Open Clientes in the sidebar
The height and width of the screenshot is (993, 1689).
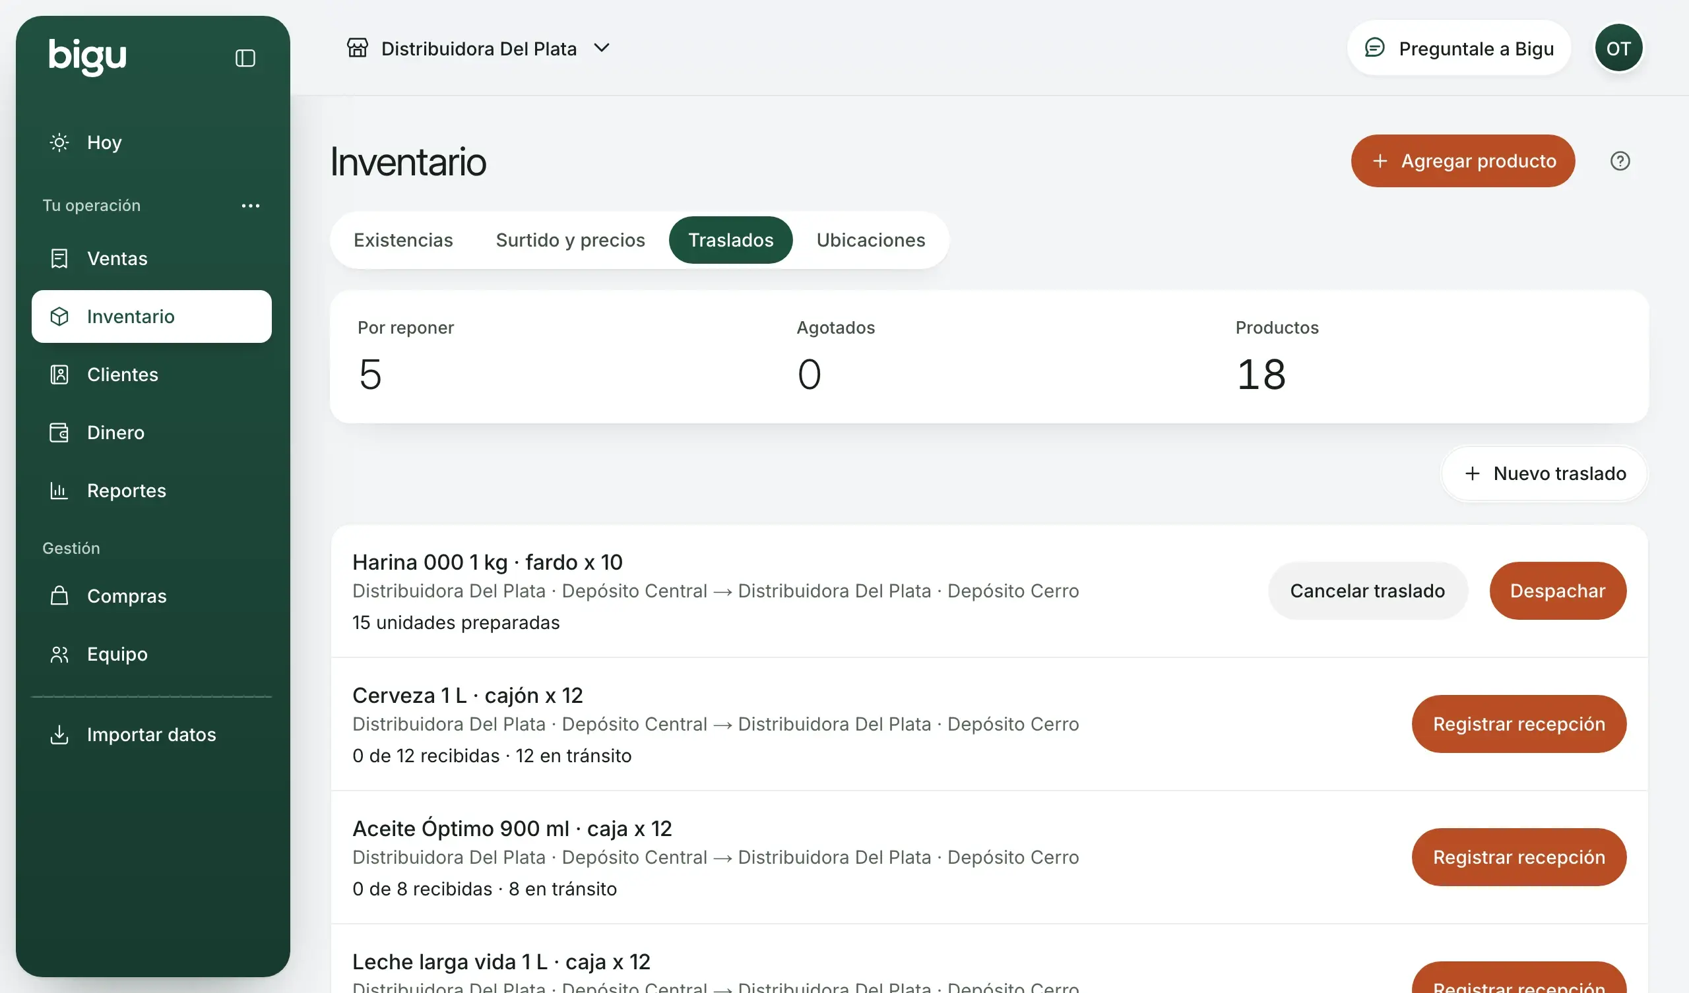pos(152,375)
